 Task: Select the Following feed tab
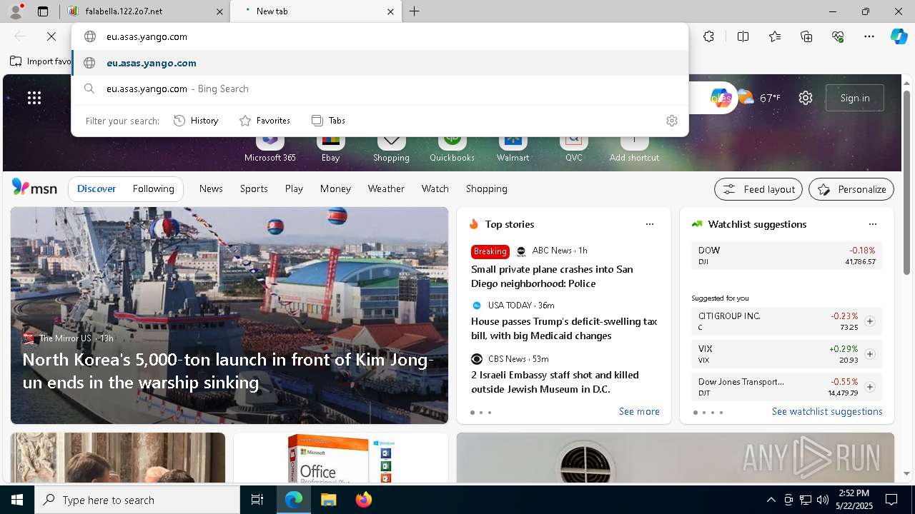point(153,188)
